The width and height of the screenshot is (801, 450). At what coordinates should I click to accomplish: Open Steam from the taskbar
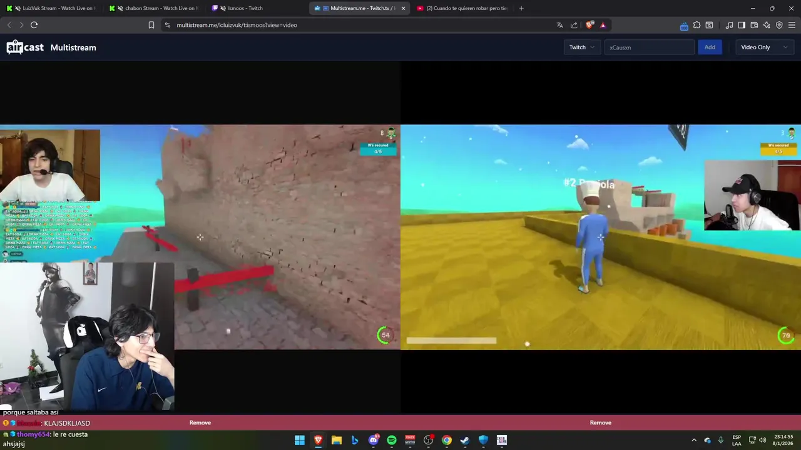pos(465,440)
